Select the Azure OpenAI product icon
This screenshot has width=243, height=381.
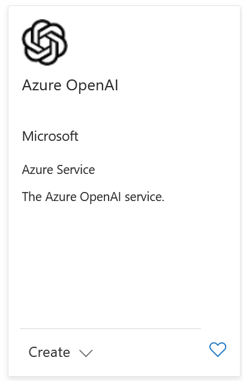[x=44, y=42]
